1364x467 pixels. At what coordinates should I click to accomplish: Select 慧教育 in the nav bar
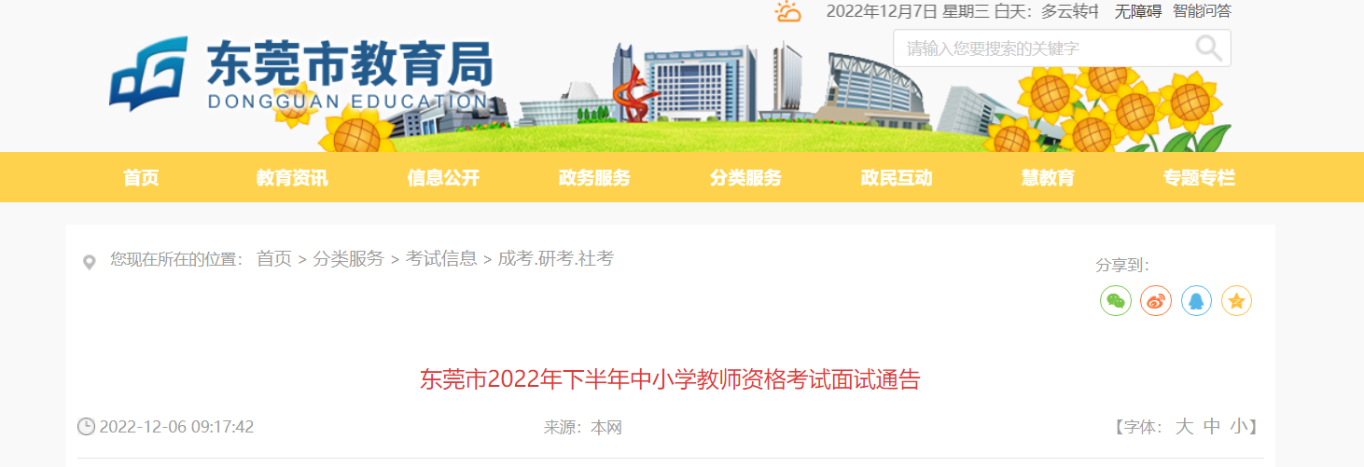[x=1048, y=178]
